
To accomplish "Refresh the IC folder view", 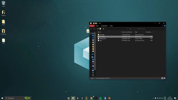I will [130, 29].
